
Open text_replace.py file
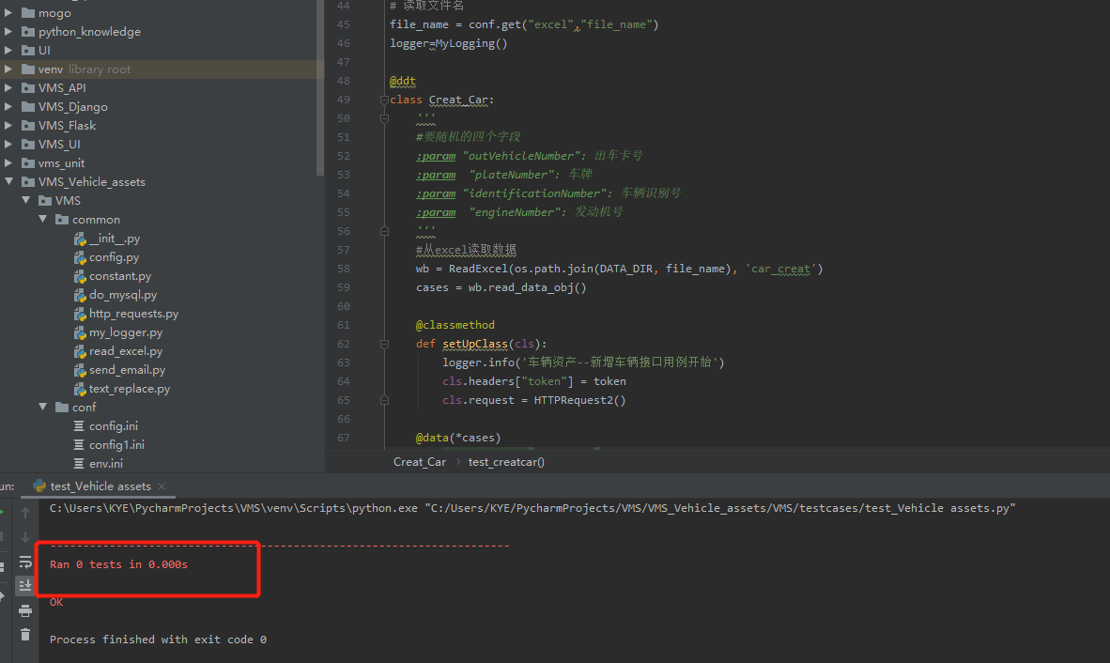[x=129, y=389]
